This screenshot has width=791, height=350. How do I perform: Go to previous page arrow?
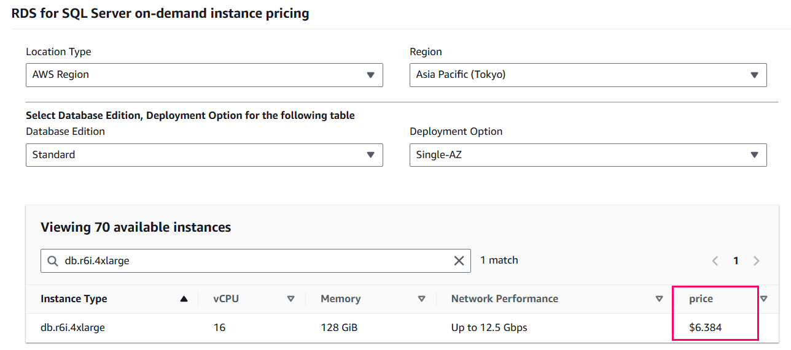click(x=715, y=261)
